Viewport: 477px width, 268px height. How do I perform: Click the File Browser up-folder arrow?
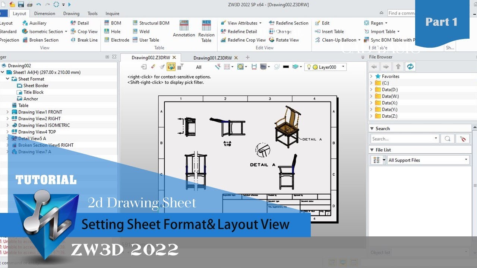398,66
